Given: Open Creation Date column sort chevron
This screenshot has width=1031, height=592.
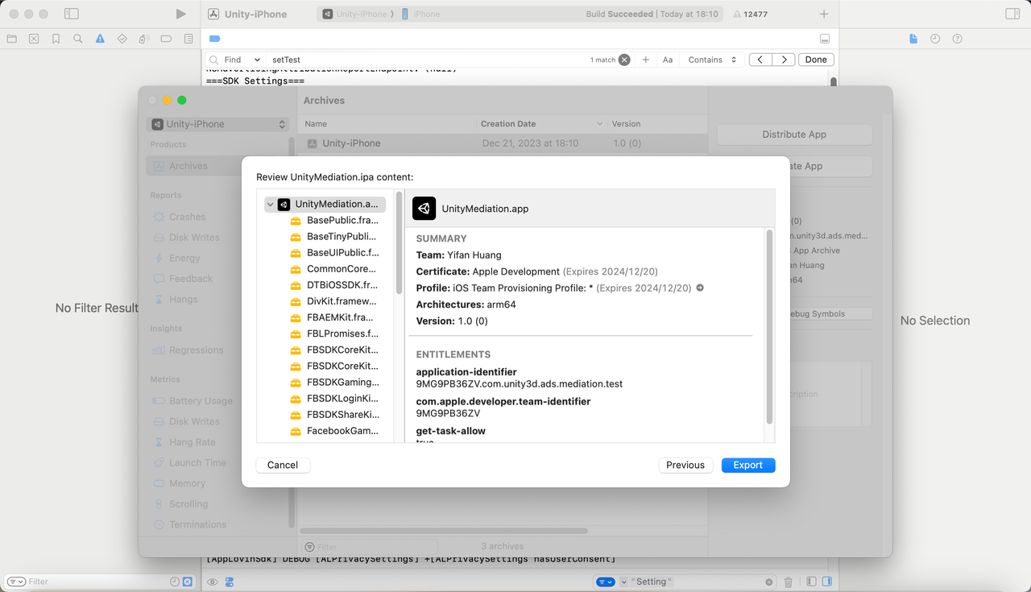Looking at the screenshot, I should (600, 124).
